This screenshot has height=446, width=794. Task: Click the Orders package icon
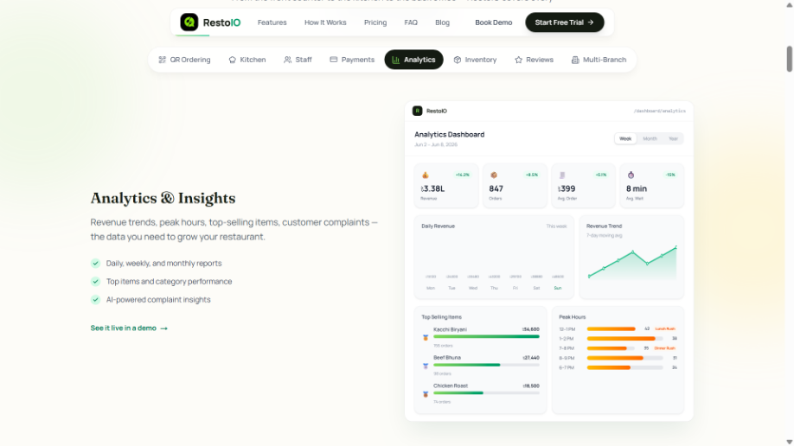pyautogui.click(x=494, y=175)
